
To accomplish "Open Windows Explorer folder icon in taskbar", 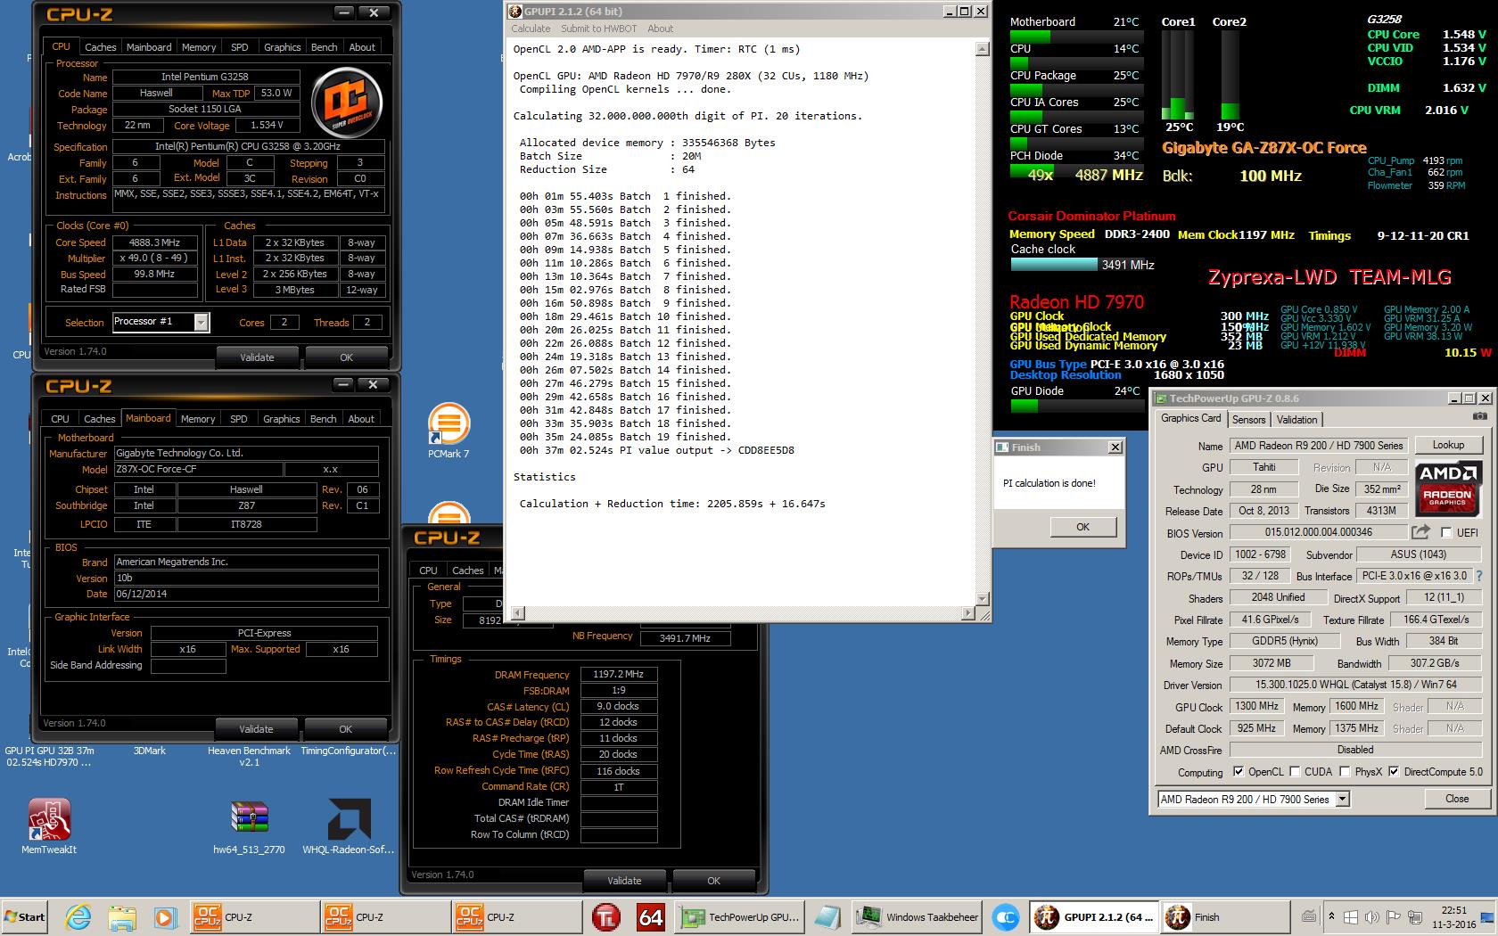I will [122, 916].
